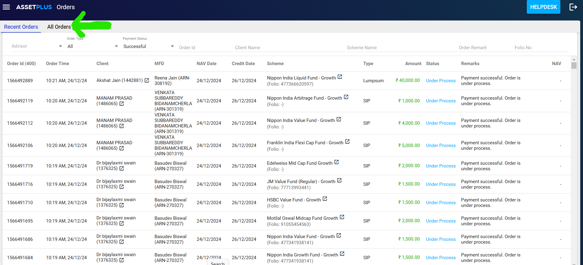The height and width of the screenshot is (265, 583).
Task: Focus the Client Name filter field
Action: click(290, 47)
